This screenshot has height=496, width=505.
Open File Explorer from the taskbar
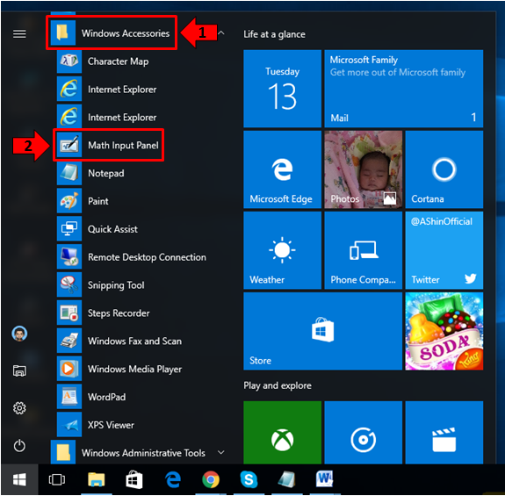[x=97, y=479]
